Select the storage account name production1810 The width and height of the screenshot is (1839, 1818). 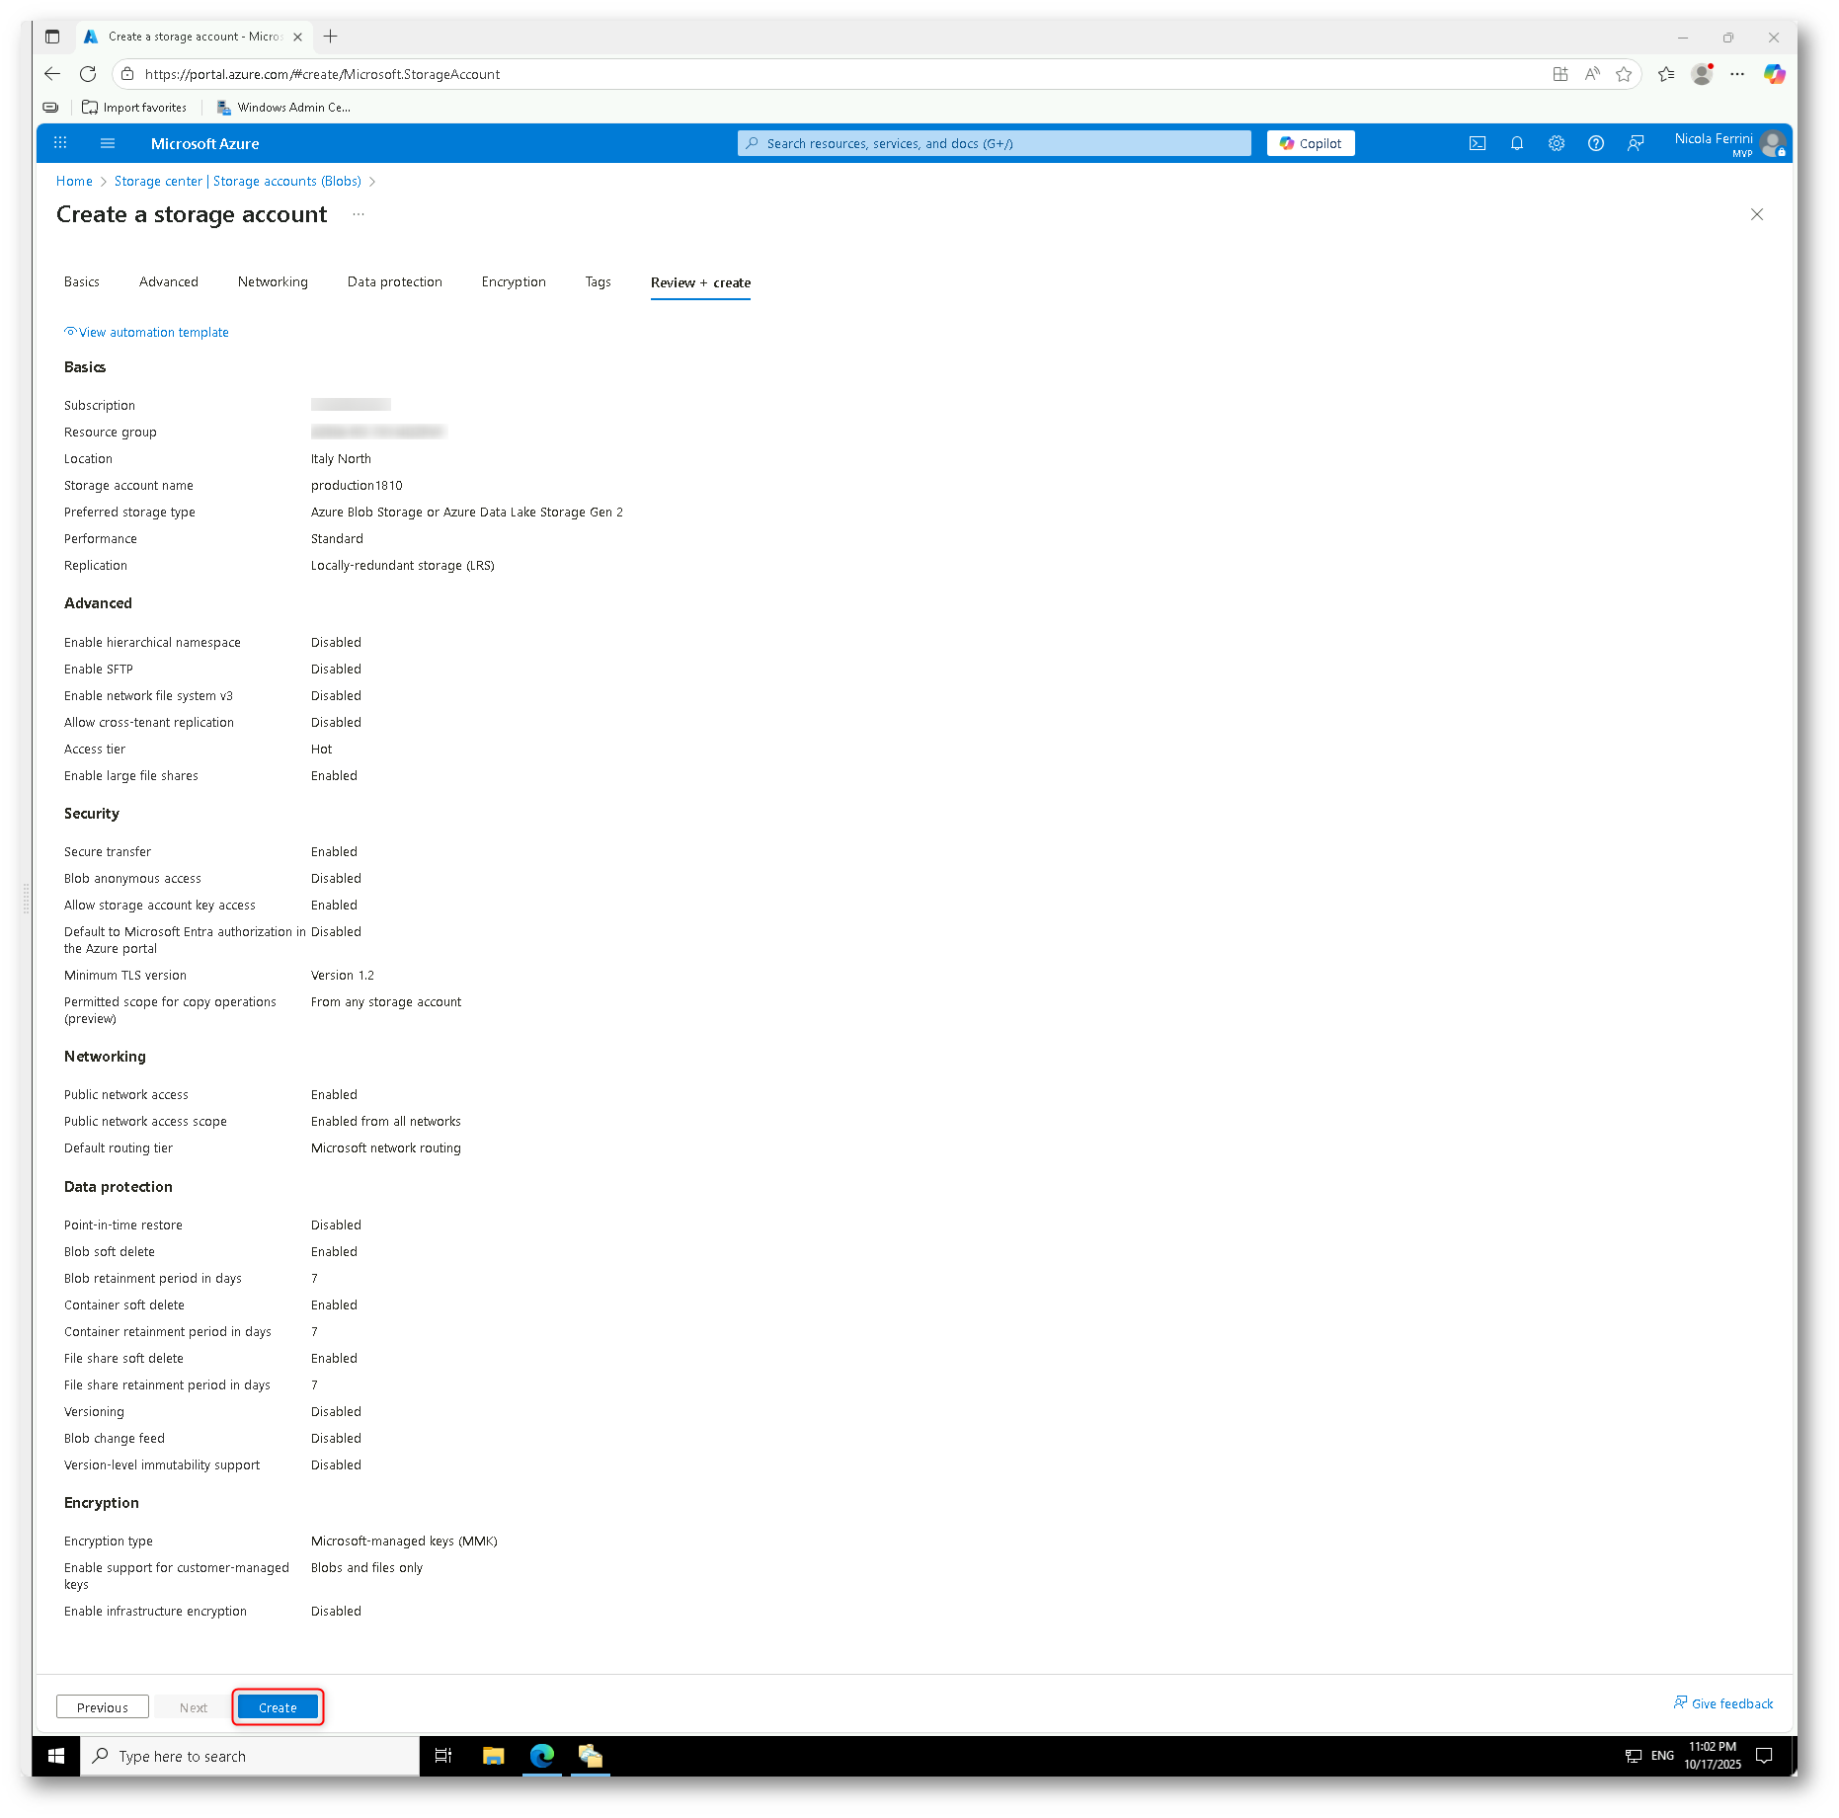(x=357, y=486)
